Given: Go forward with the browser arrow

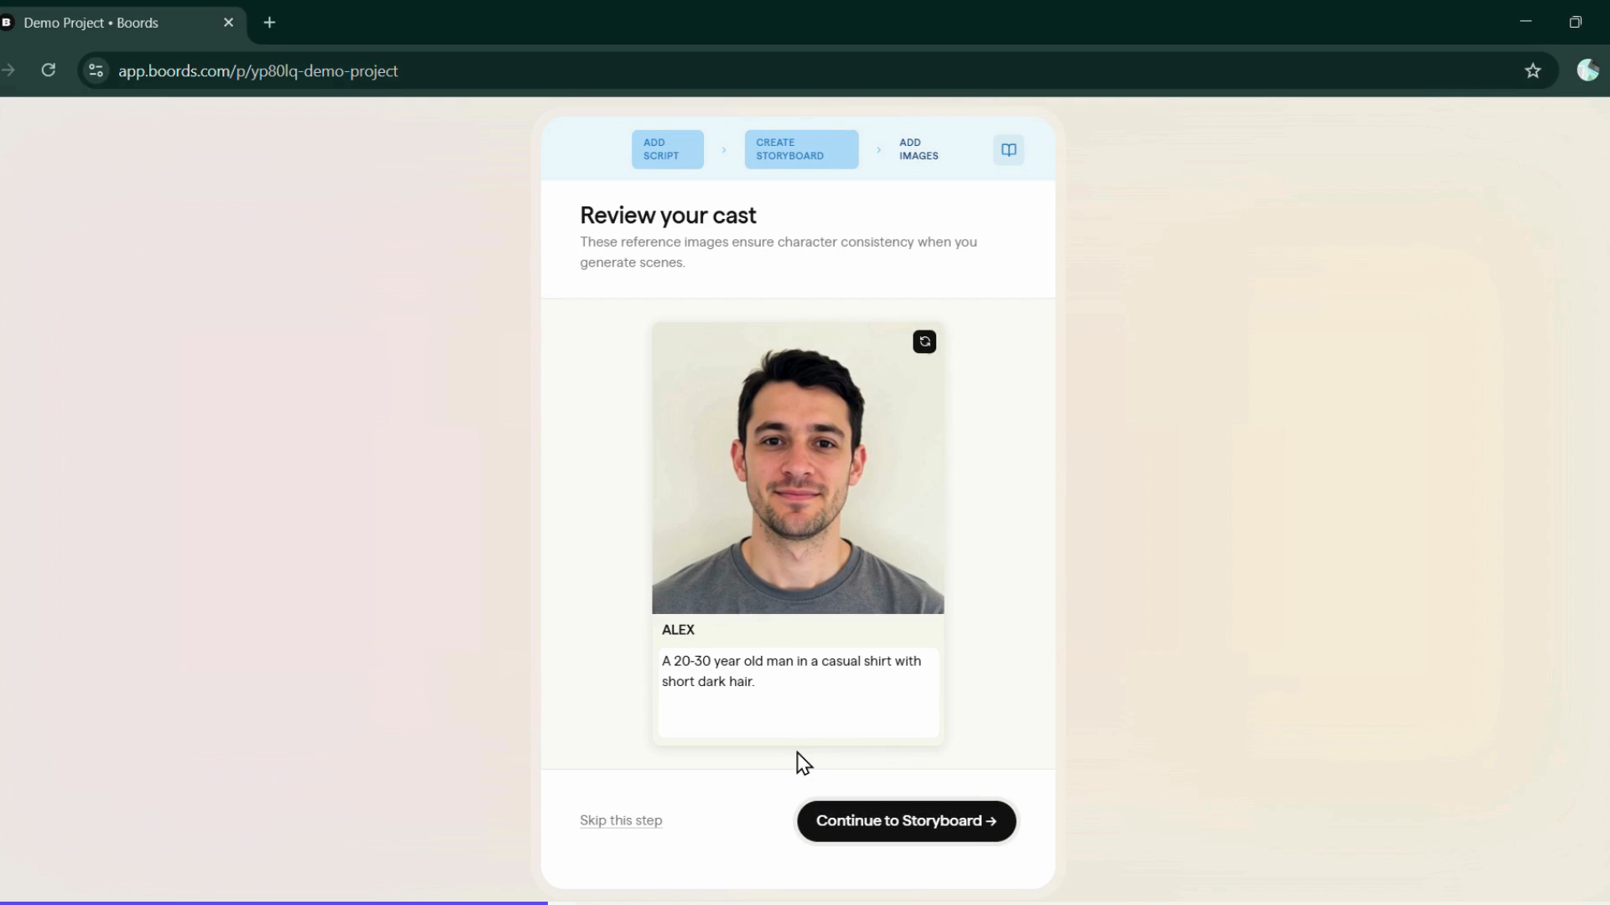Looking at the screenshot, I should 8,70.
